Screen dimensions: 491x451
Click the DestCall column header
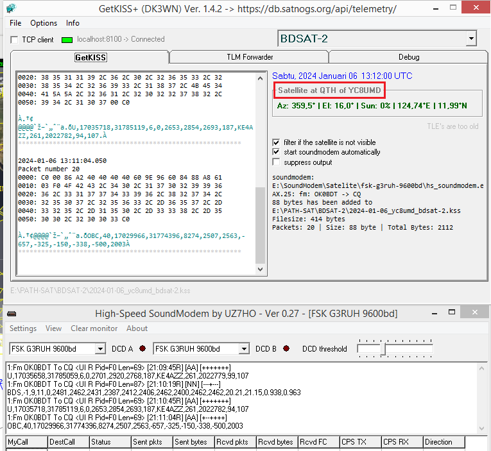(x=69, y=442)
